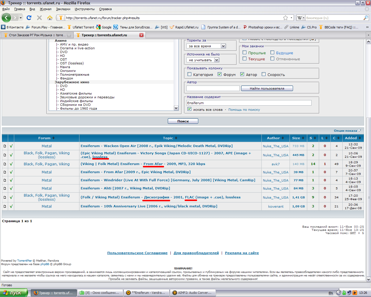Open В Контакте bookmark

[12, 27]
